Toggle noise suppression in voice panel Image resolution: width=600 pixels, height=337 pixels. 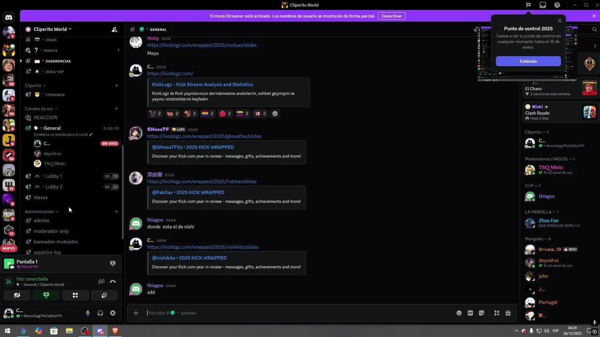[101, 281]
